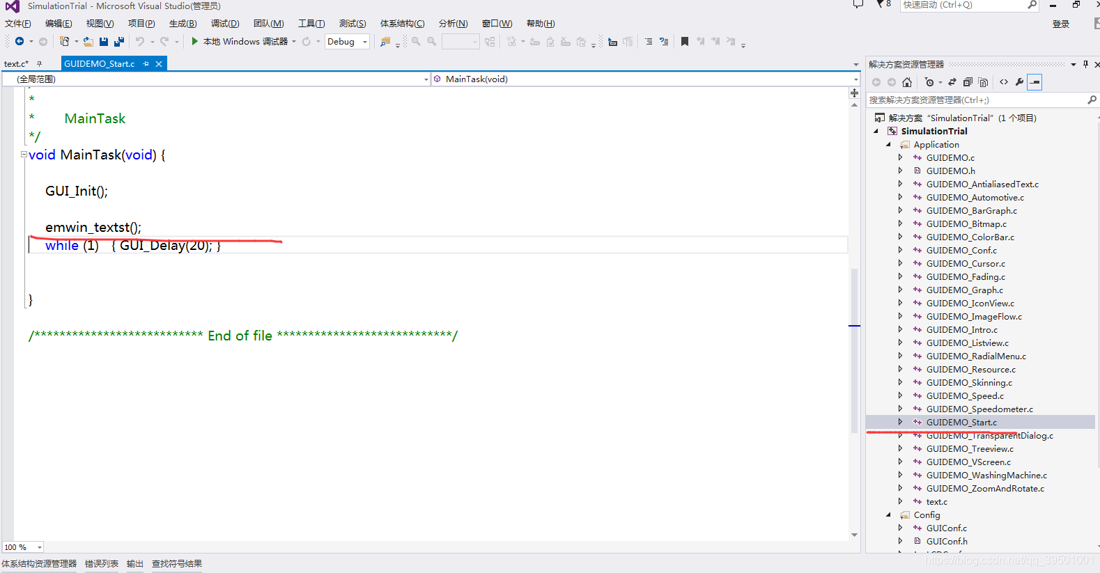Open Solution Explorer window position dropdown

coord(1074,64)
